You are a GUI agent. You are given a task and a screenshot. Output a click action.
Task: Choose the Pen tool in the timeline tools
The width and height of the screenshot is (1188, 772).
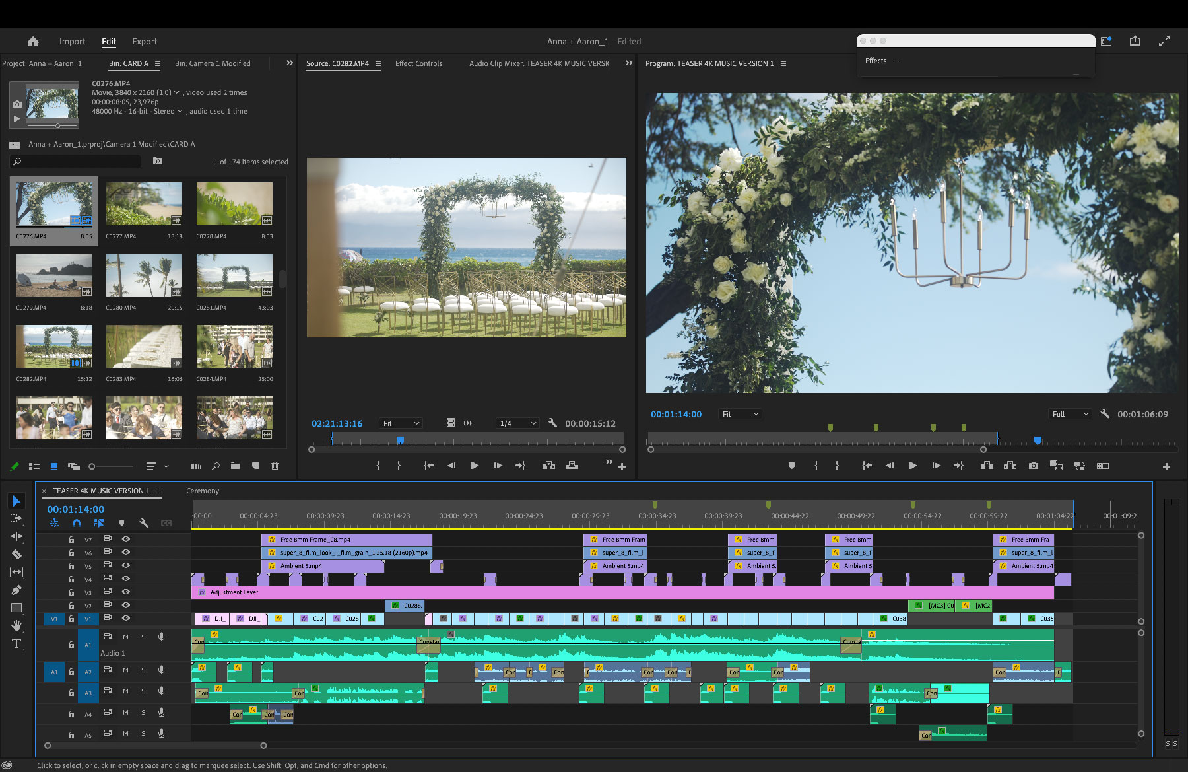(16, 588)
